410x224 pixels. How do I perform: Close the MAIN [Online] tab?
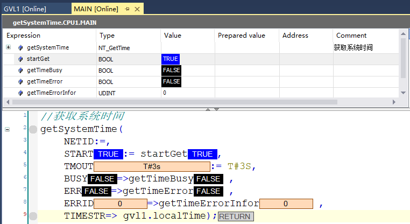tap(137, 9)
